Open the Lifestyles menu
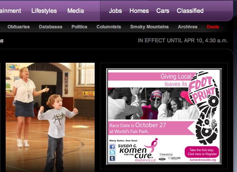237x172 pixels. (44, 11)
